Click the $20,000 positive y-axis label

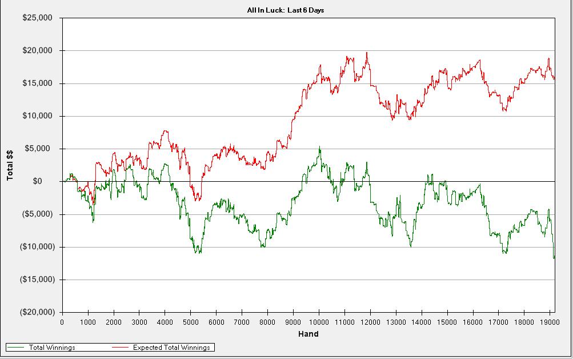38,51
